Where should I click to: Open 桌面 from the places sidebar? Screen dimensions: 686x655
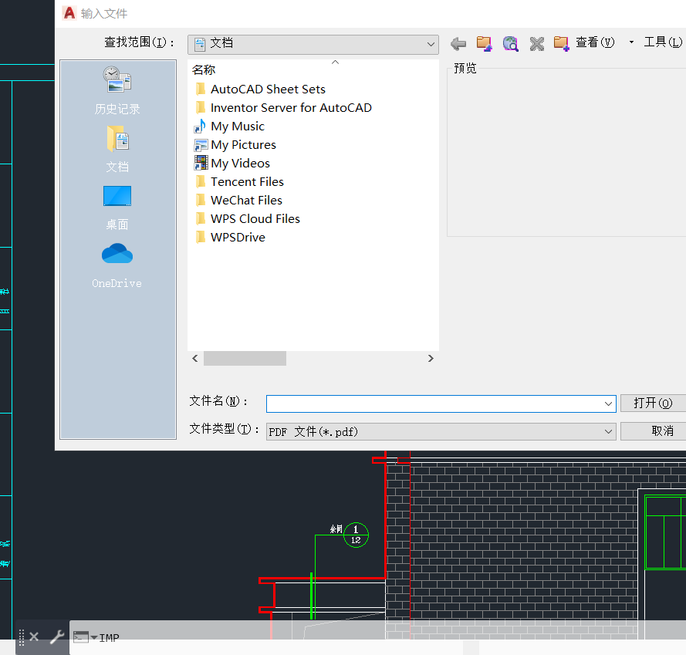coord(117,203)
